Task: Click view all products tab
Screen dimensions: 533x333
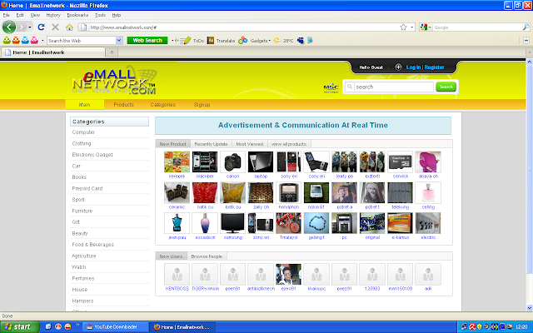Action: [289, 144]
